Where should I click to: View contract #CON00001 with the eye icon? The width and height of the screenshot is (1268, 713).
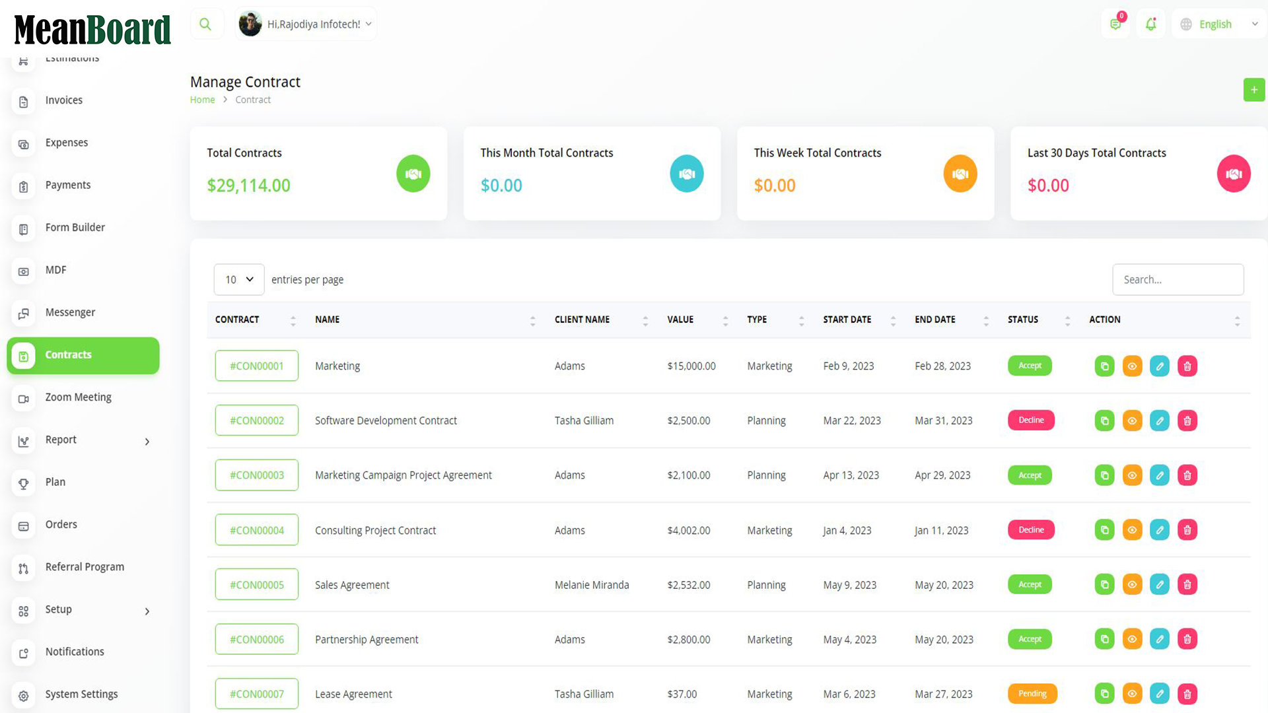click(1132, 366)
